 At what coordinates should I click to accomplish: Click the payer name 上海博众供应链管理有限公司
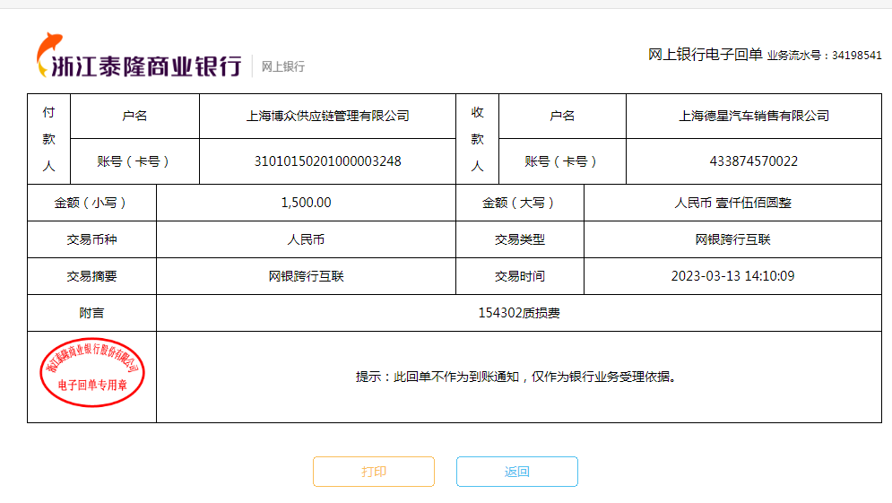(x=327, y=116)
